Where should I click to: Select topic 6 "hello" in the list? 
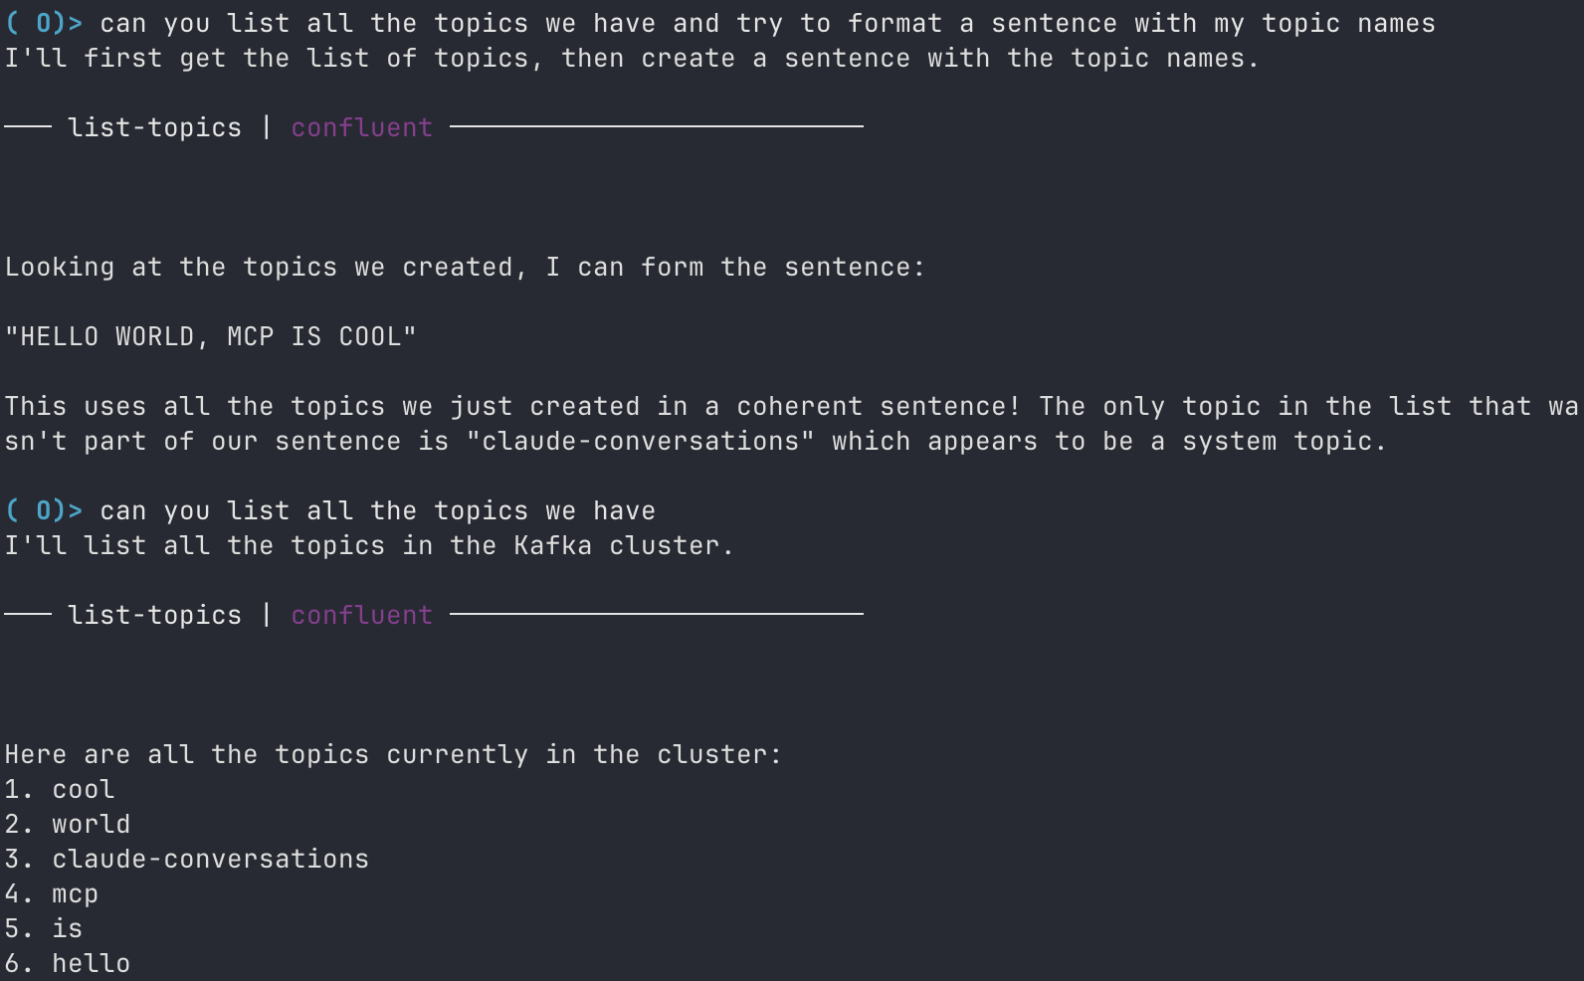pos(91,963)
